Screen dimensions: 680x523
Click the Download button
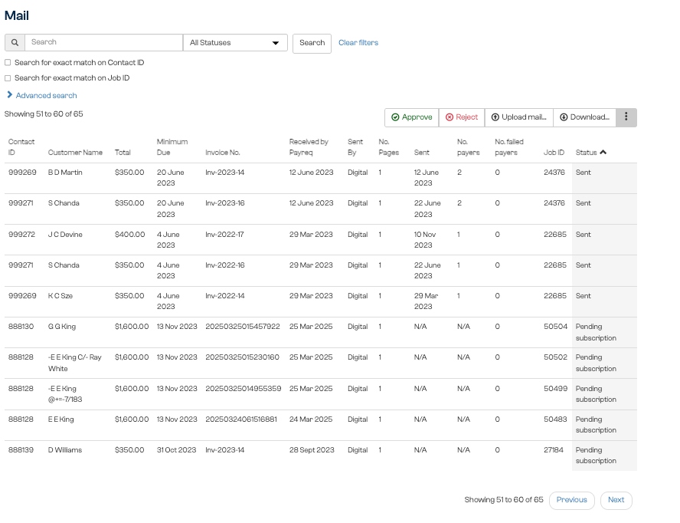(x=584, y=117)
